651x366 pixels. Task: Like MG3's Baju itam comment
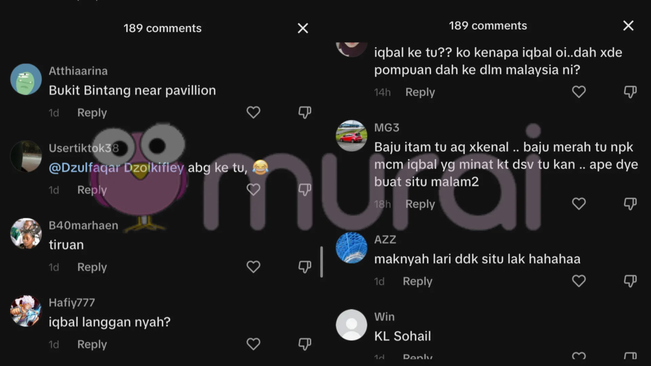[579, 204]
